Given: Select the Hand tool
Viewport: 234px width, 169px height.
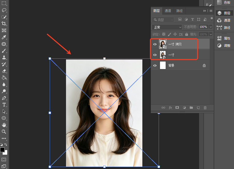Looking at the screenshot, I should click(4, 125).
